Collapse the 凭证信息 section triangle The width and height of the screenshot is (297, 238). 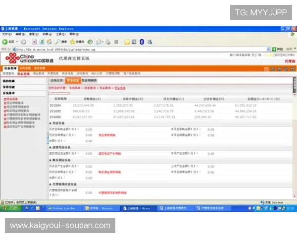pyautogui.click(x=50, y=122)
